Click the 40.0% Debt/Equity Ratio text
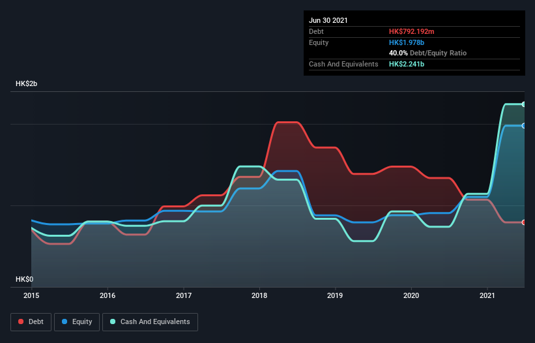 click(427, 53)
